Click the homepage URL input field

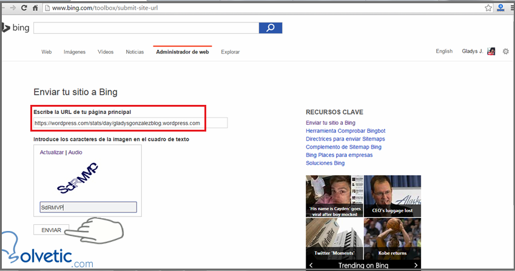pyautogui.click(x=130, y=123)
